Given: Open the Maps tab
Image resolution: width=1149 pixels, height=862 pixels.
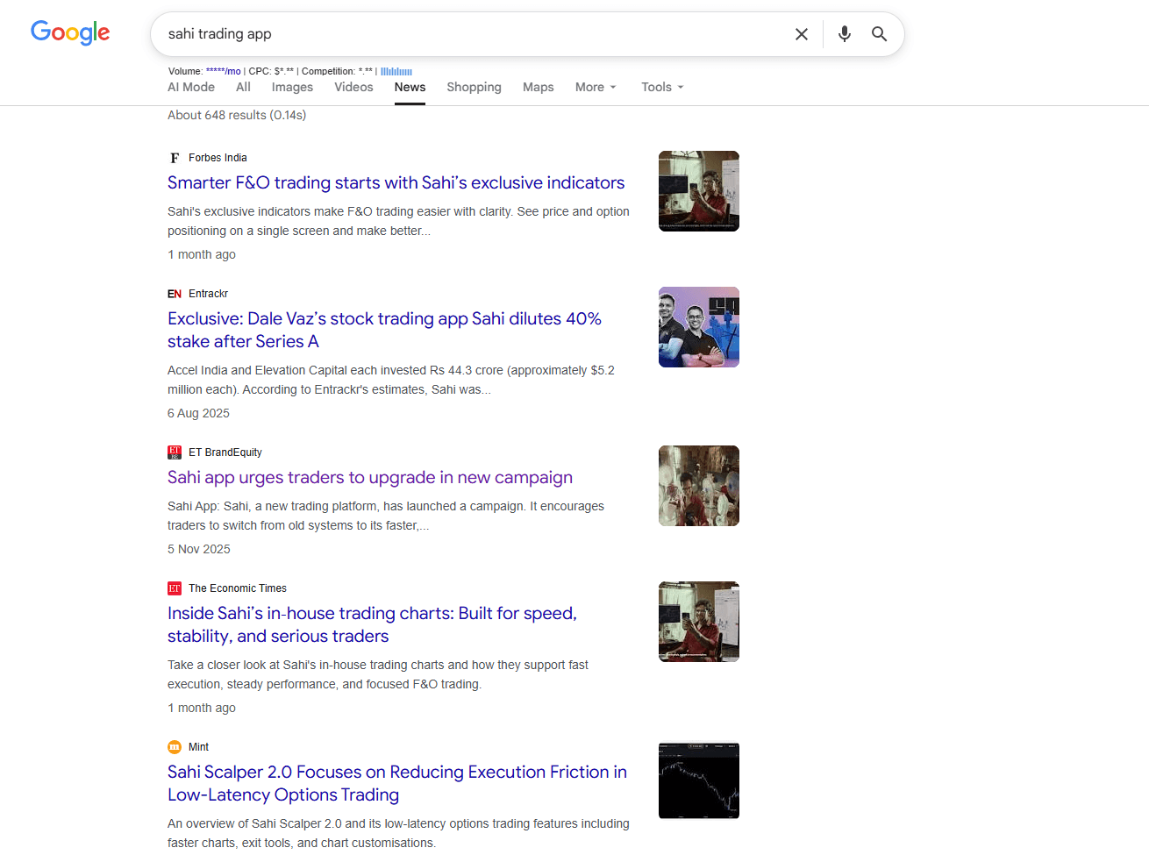Looking at the screenshot, I should [538, 87].
